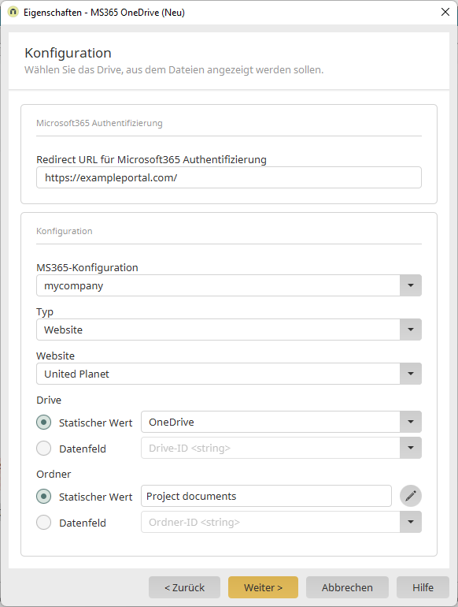Open the Ordner-ID datenfeld dropdown arrow
Screen dimensions: 458x607
(x=411, y=522)
